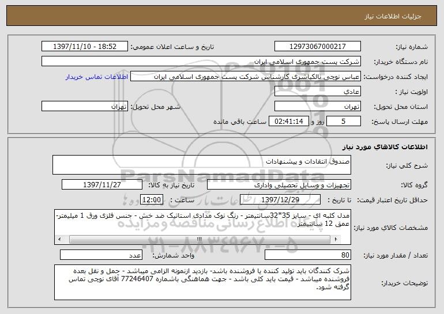This screenshot has width=444, height=314.
Task: Click the delivery city field تهران
Action: click(85, 107)
